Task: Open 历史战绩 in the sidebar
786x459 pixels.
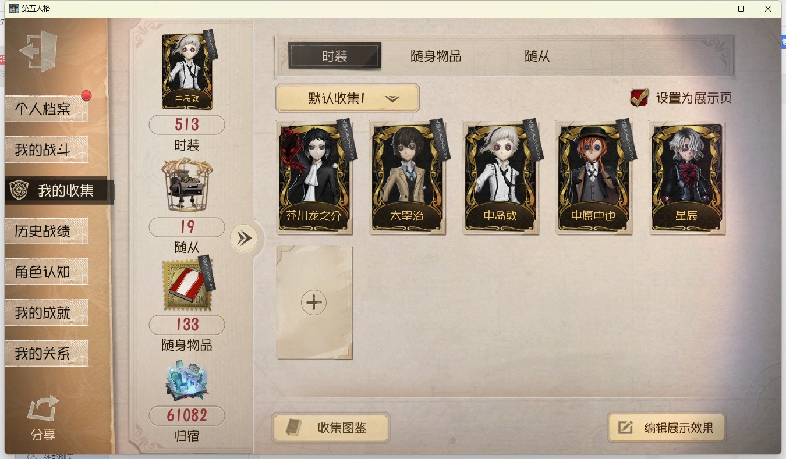Action: pyautogui.click(x=47, y=231)
